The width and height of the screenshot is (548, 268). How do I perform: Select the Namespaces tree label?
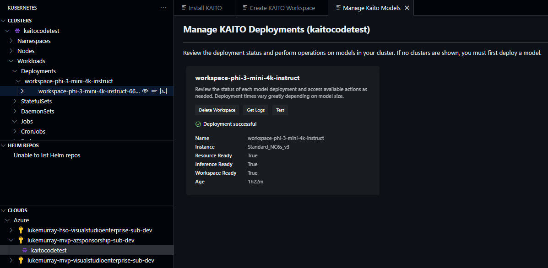pyautogui.click(x=34, y=41)
